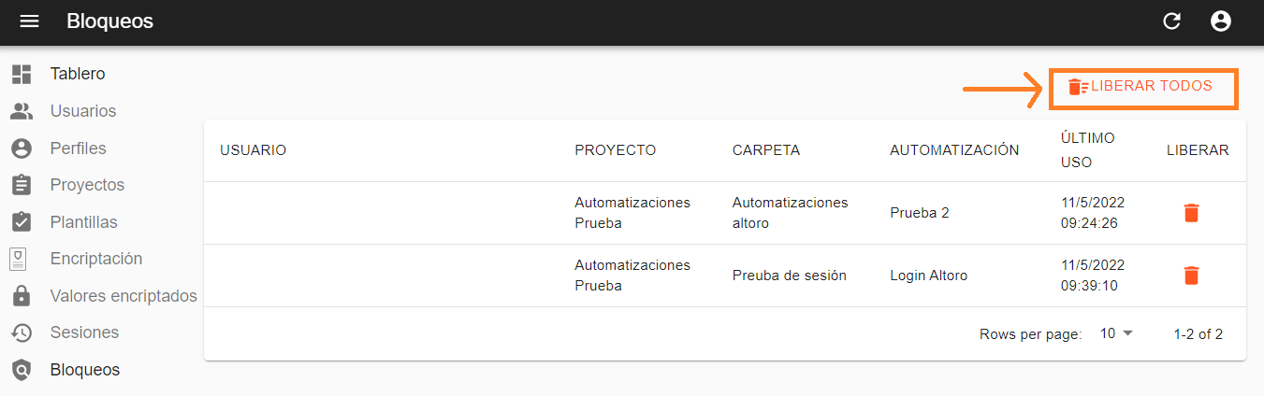Release the Prueba 2 lock via its trash icon

pos(1191,213)
